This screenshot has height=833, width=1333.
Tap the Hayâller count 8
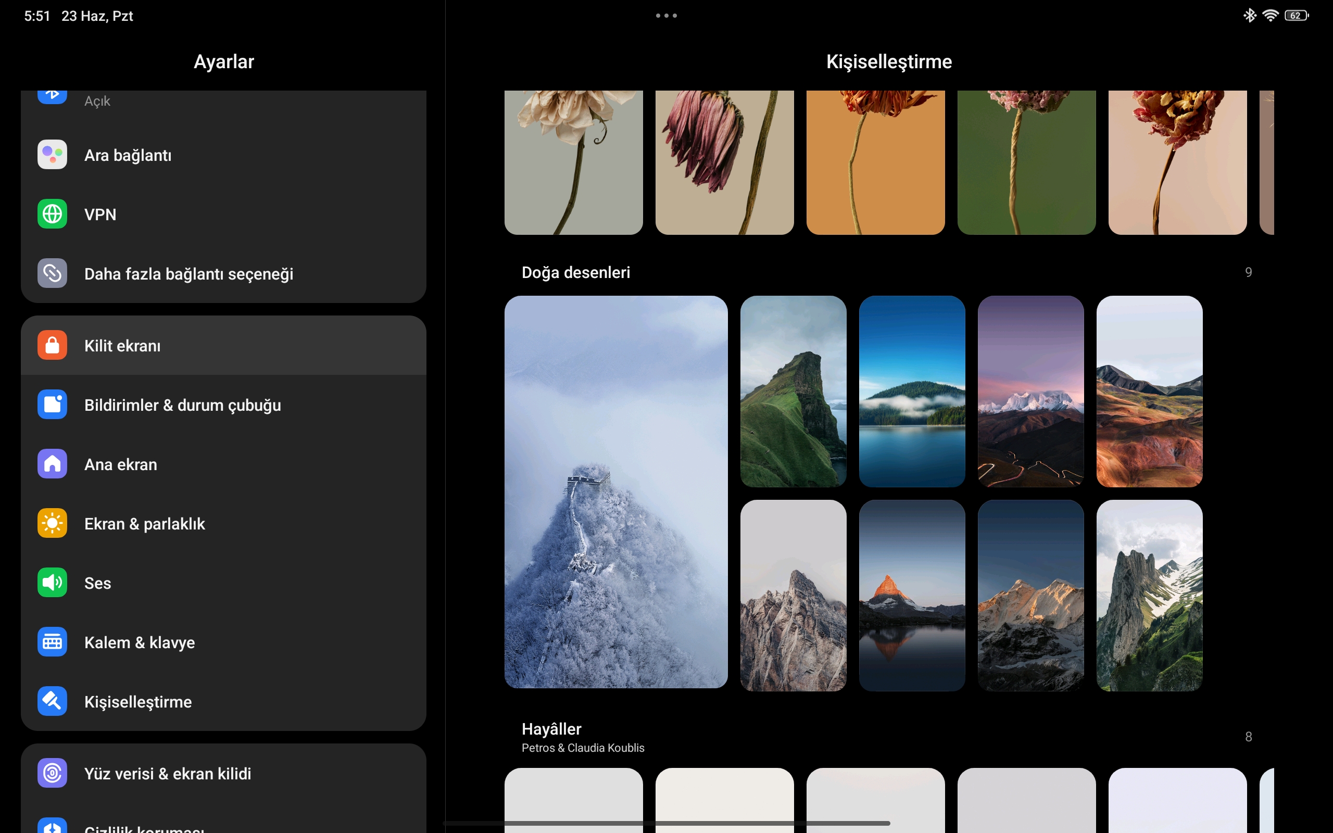pos(1248,737)
